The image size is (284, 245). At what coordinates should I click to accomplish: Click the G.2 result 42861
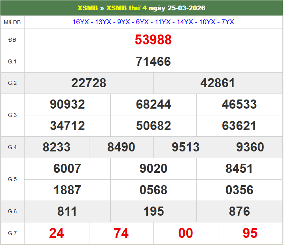pyautogui.click(x=218, y=83)
